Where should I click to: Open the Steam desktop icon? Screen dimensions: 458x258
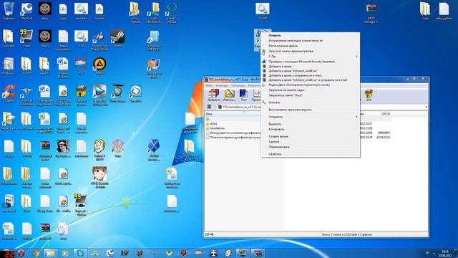[x=117, y=39]
